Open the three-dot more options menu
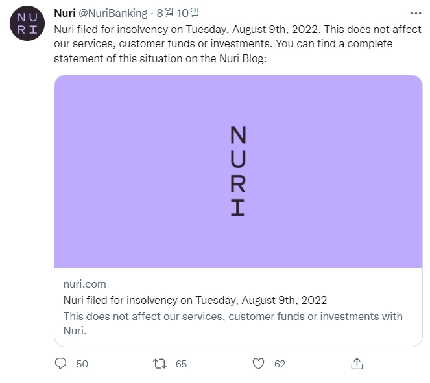 click(x=416, y=13)
